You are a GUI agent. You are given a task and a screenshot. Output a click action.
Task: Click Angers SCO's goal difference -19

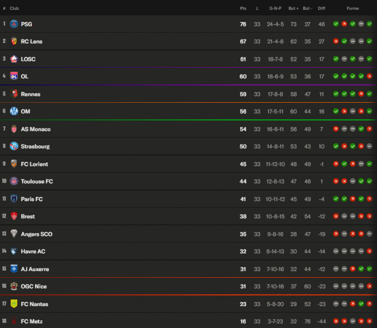coord(321,234)
